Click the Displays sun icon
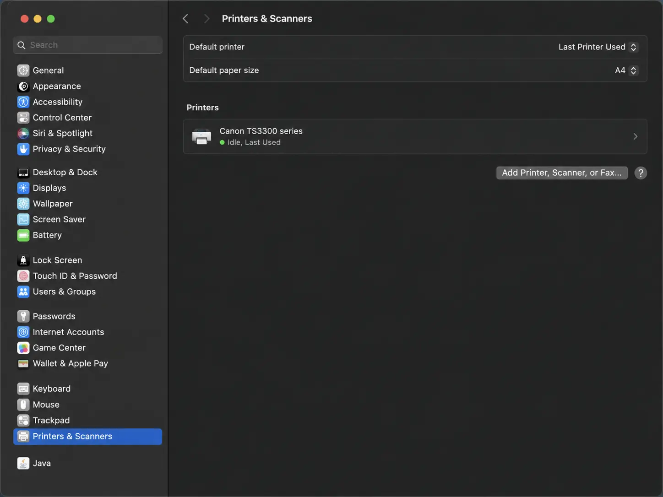 click(x=23, y=188)
